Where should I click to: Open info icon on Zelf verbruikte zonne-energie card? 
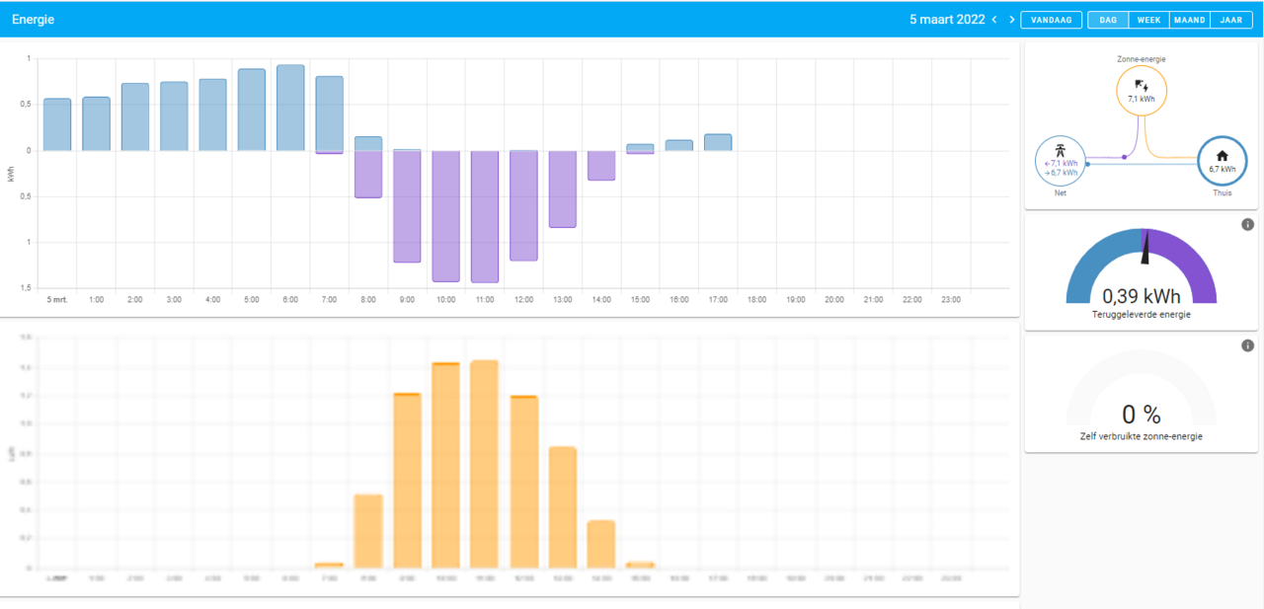[x=1247, y=345]
